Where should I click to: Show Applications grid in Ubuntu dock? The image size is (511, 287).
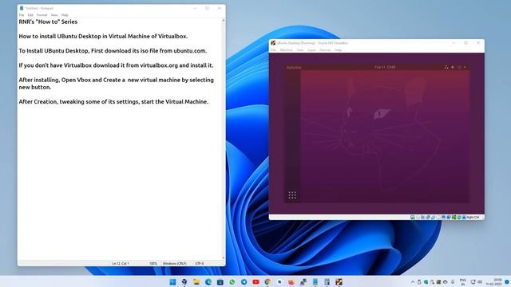pos(292,195)
